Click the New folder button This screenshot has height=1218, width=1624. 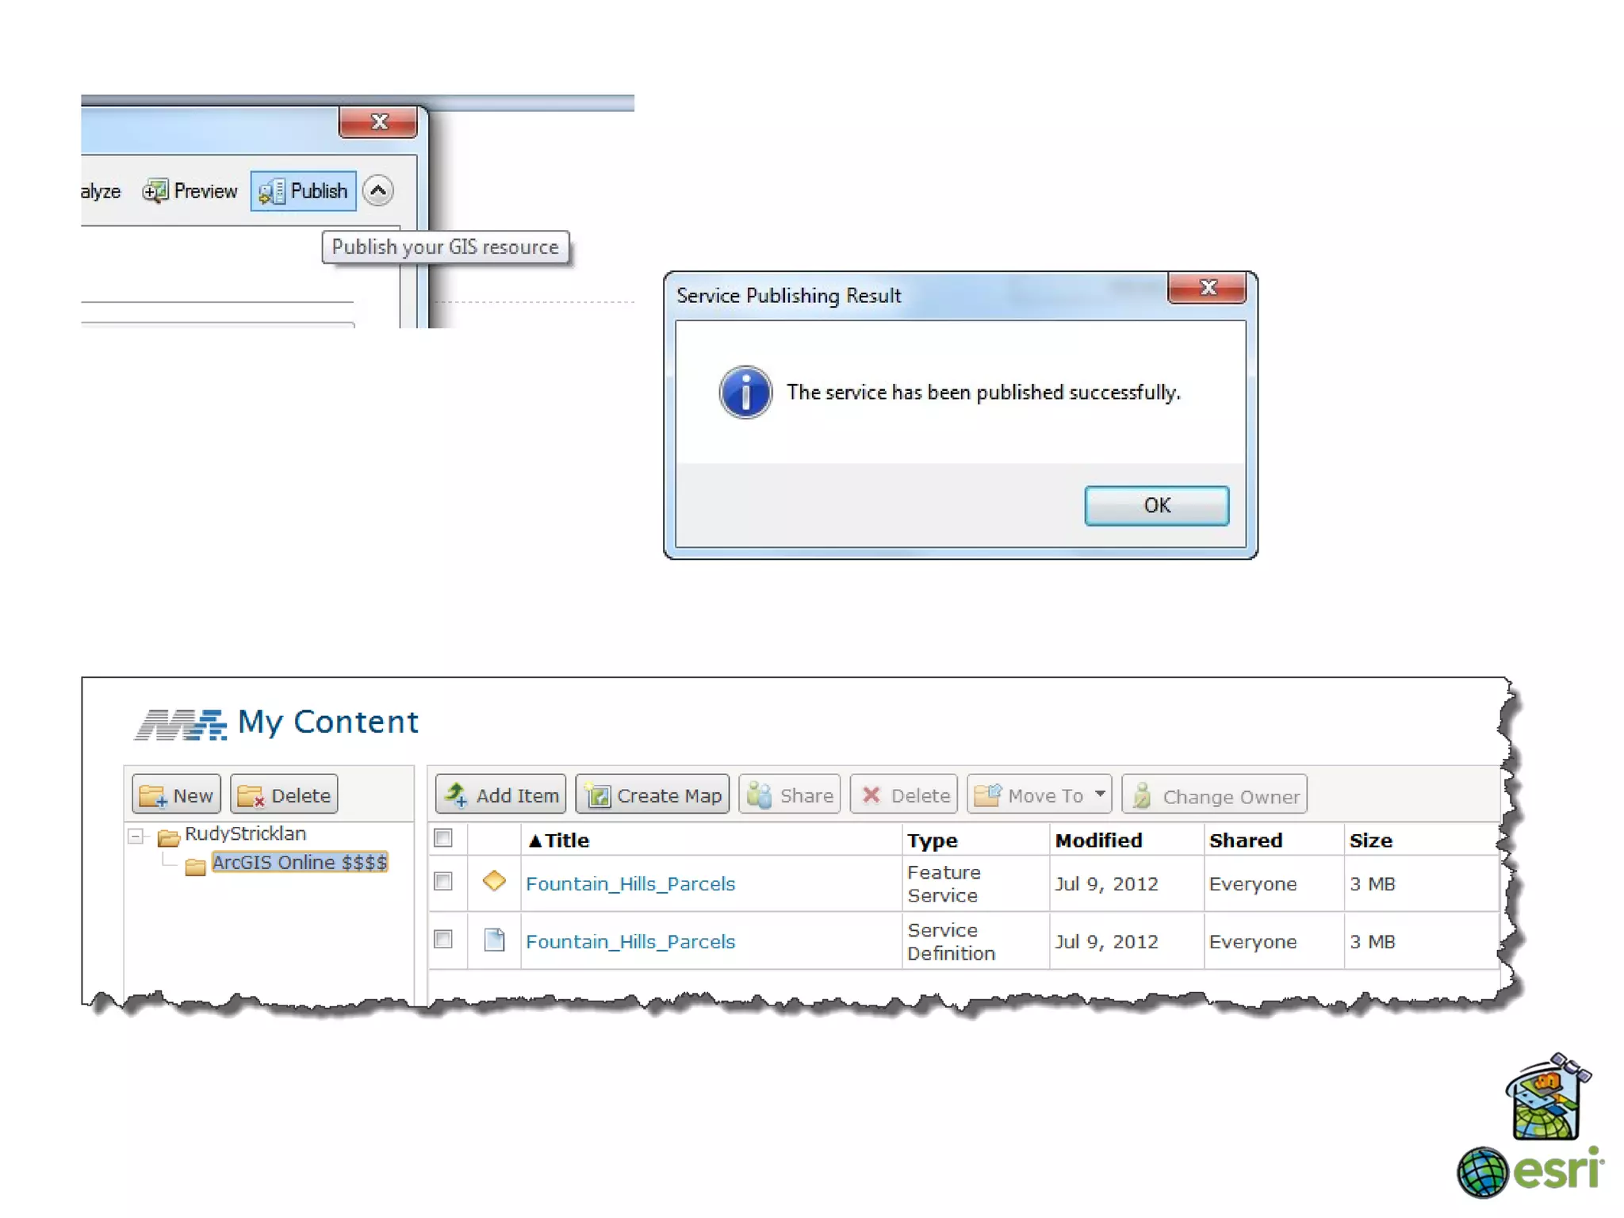176,795
